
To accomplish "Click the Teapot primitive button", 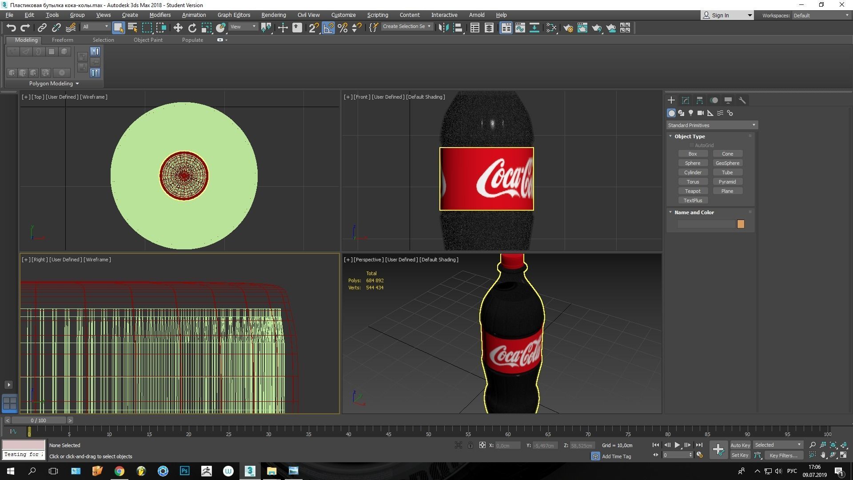I will click(693, 191).
